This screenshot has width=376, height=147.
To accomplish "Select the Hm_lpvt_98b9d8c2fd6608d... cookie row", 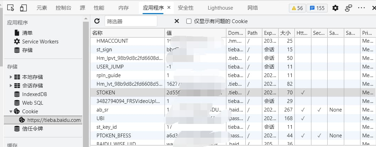I will point(233,58).
